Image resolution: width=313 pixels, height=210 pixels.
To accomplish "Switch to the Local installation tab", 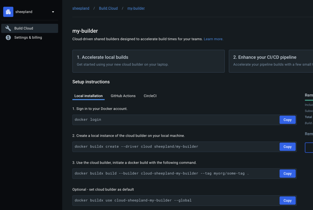I will (88, 96).
